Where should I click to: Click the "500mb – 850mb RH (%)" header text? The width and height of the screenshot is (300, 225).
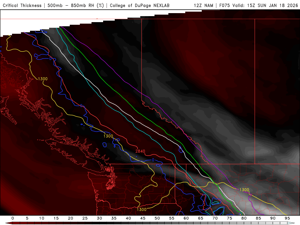76,6
